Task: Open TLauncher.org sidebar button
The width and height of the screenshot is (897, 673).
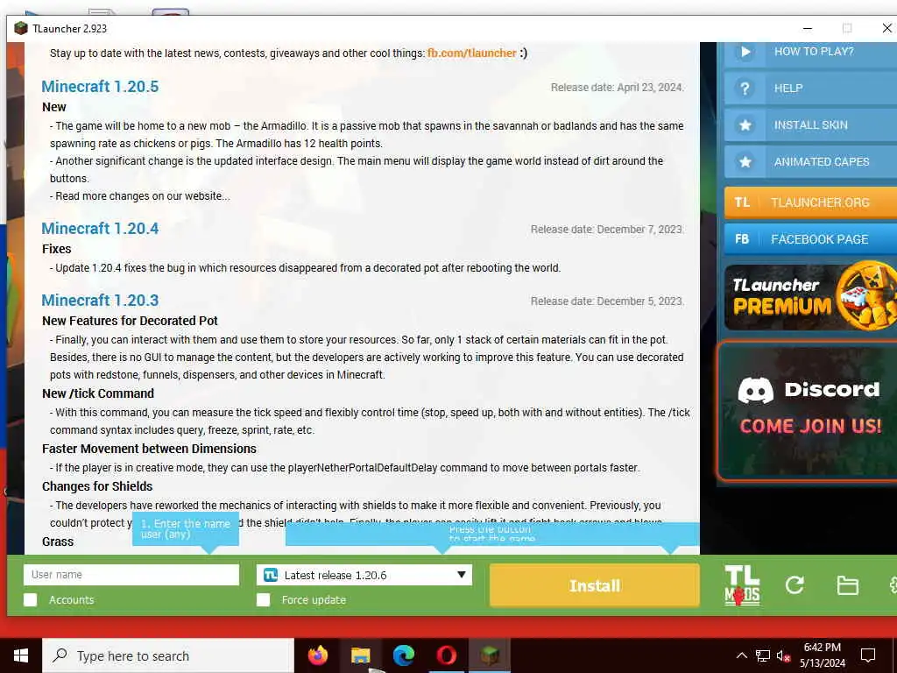Action: (x=810, y=202)
